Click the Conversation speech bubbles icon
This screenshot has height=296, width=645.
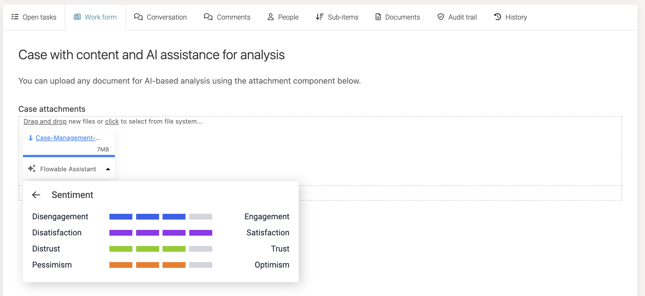point(138,17)
